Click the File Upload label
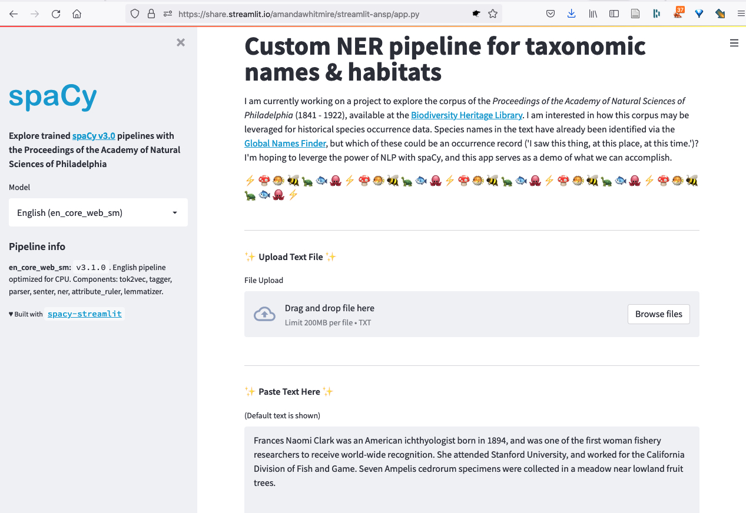Image resolution: width=746 pixels, height=513 pixels. pyautogui.click(x=264, y=280)
